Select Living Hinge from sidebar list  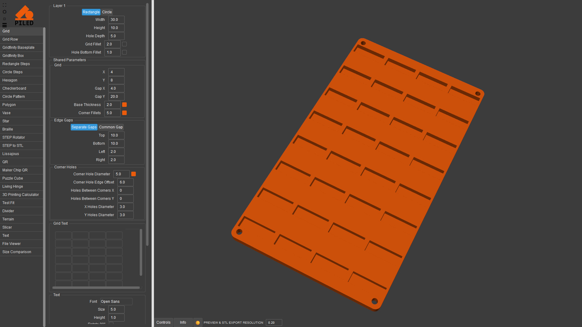13,187
